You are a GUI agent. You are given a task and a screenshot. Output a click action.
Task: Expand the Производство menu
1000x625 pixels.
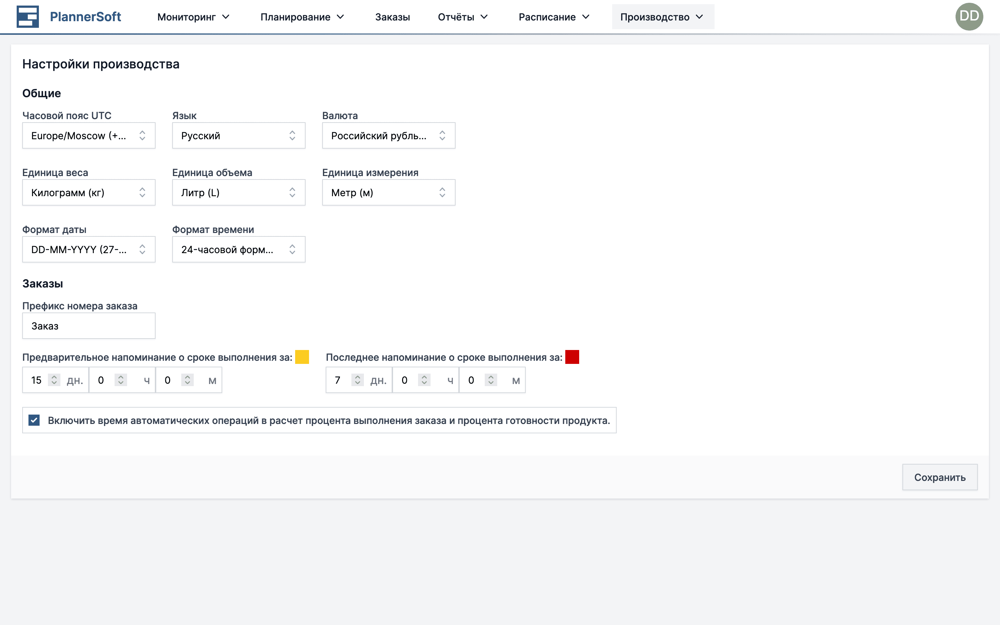(662, 17)
